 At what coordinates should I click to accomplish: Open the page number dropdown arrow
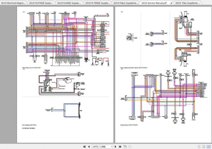(111, 146)
